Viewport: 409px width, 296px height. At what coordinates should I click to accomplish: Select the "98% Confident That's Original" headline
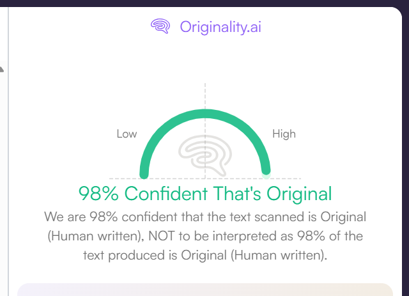(205, 193)
